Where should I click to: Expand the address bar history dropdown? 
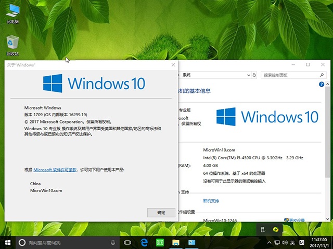[249, 75]
